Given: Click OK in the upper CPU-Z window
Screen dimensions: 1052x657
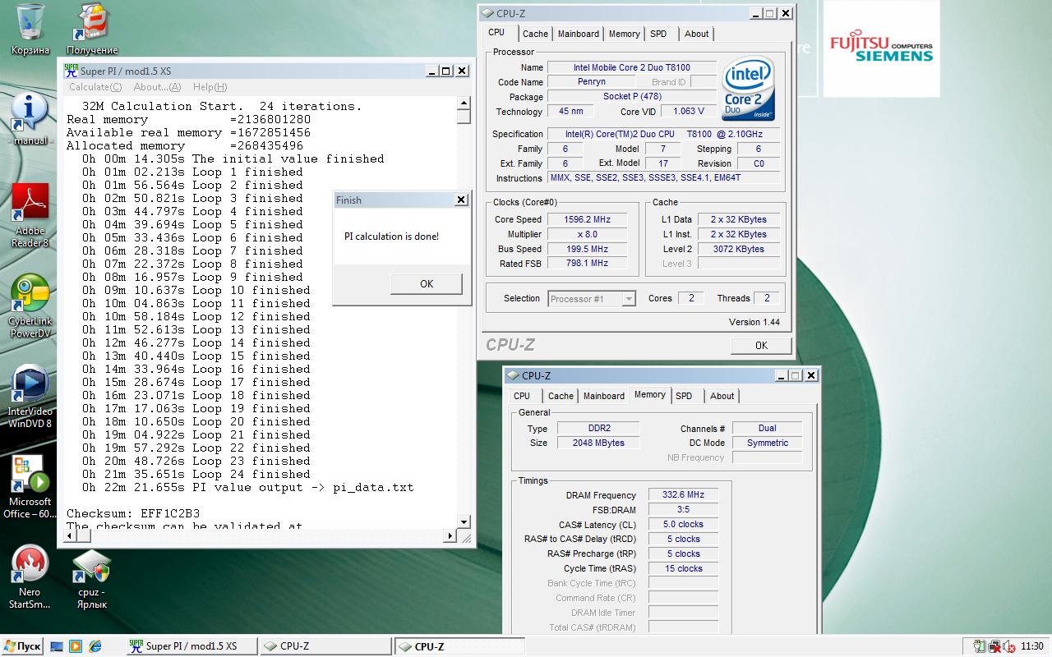Looking at the screenshot, I should pyautogui.click(x=761, y=345).
